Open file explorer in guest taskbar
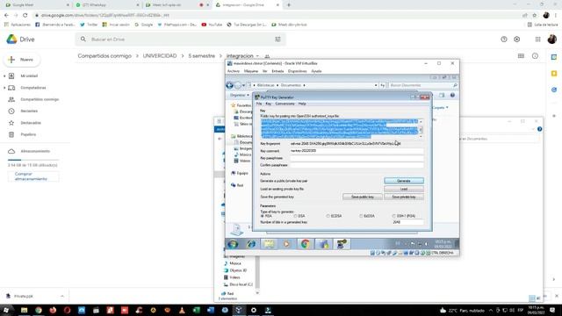562x316 pixels. coord(269,244)
